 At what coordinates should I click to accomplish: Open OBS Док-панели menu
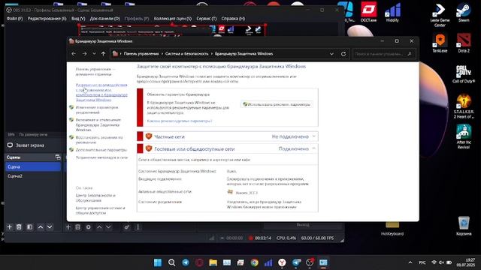(105, 18)
